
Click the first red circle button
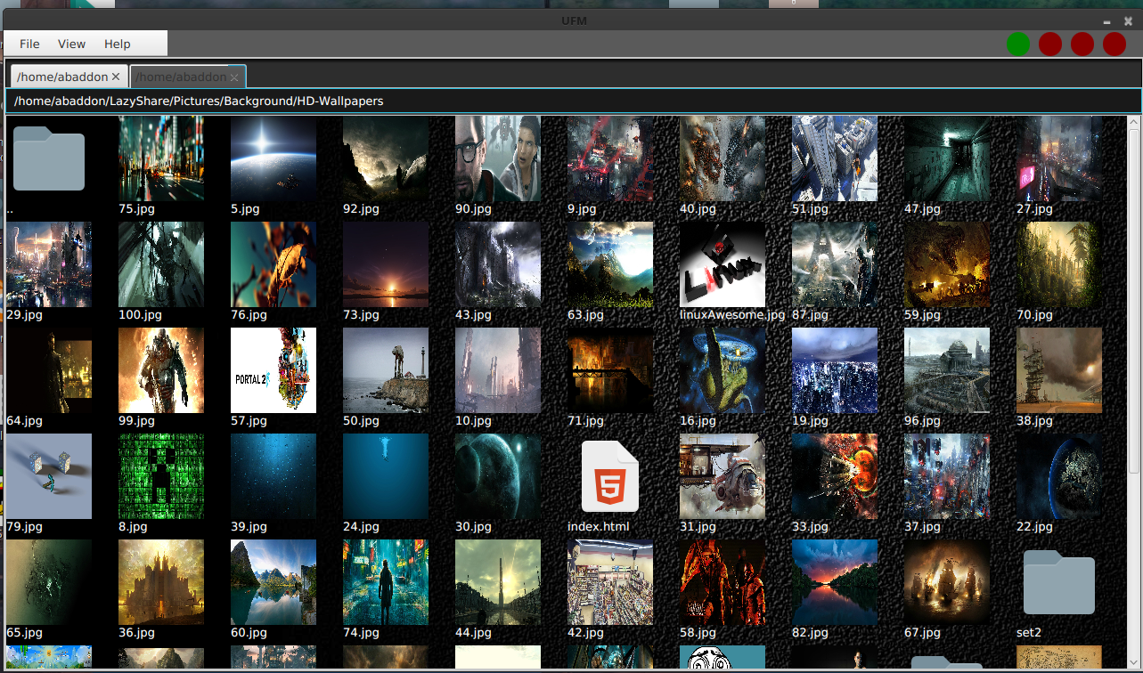coord(1049,44)
